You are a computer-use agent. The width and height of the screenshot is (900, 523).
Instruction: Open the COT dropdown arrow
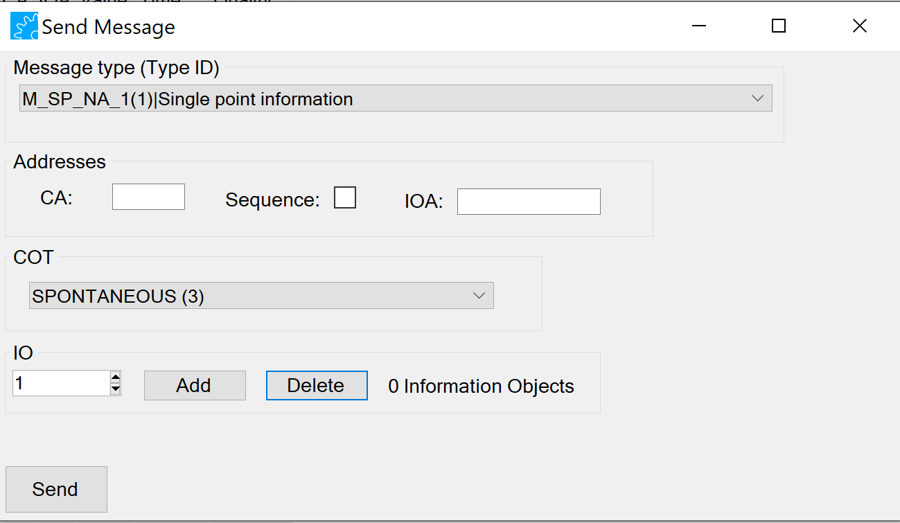tap(479, 296)
